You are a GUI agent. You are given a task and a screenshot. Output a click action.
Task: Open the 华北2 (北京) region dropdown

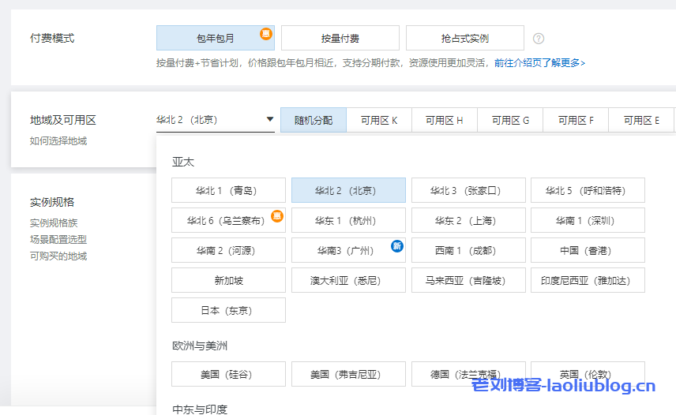tap(205, 120)
